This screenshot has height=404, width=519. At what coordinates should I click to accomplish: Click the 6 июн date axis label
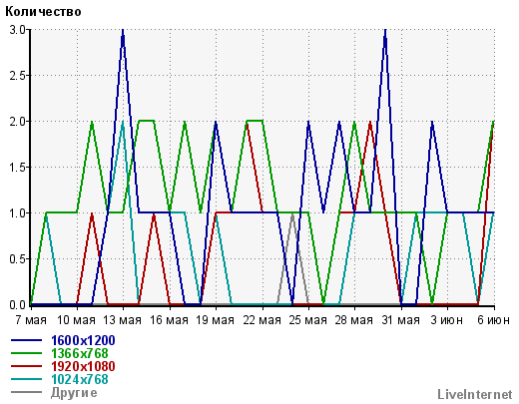pyautogui.click(x=493, y=320)
